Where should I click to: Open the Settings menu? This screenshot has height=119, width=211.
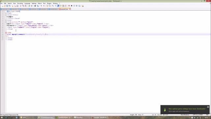[34, 3]
